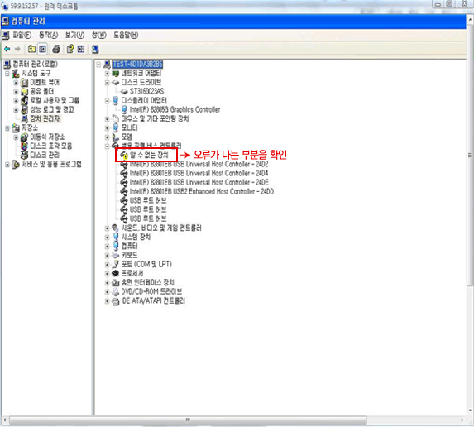Click the up-one-level folder toolbar icon

(x=31, y=49)
